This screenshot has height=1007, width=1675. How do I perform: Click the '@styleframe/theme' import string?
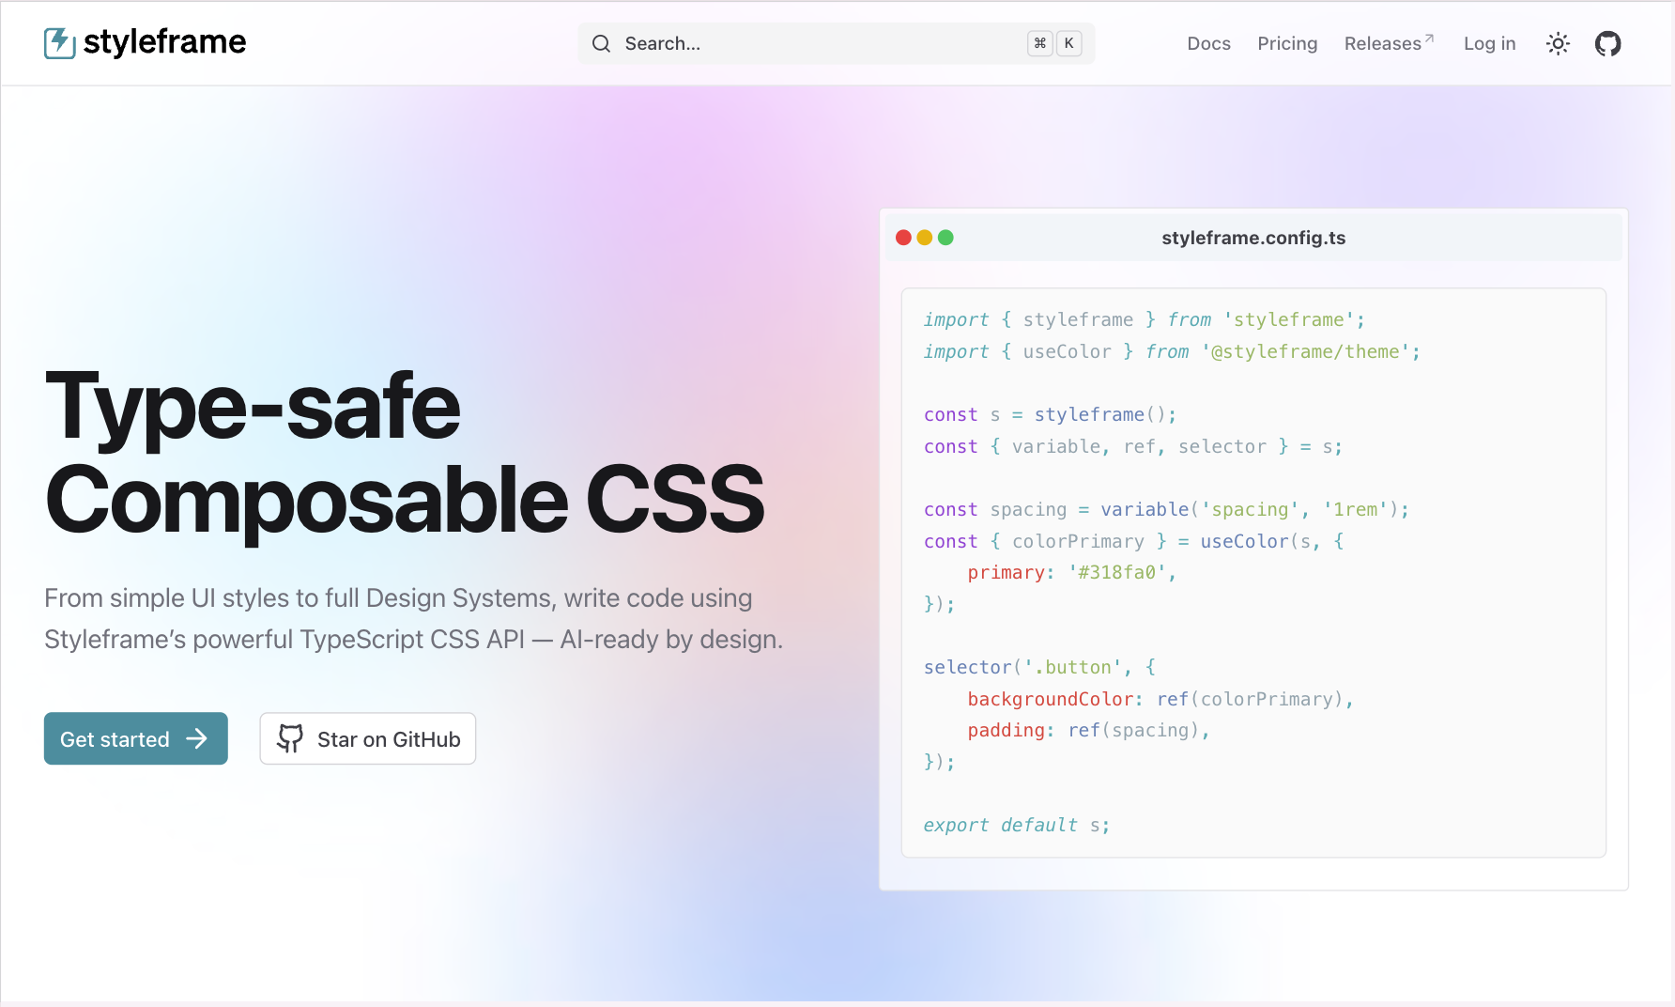(x=1305, y=351)
